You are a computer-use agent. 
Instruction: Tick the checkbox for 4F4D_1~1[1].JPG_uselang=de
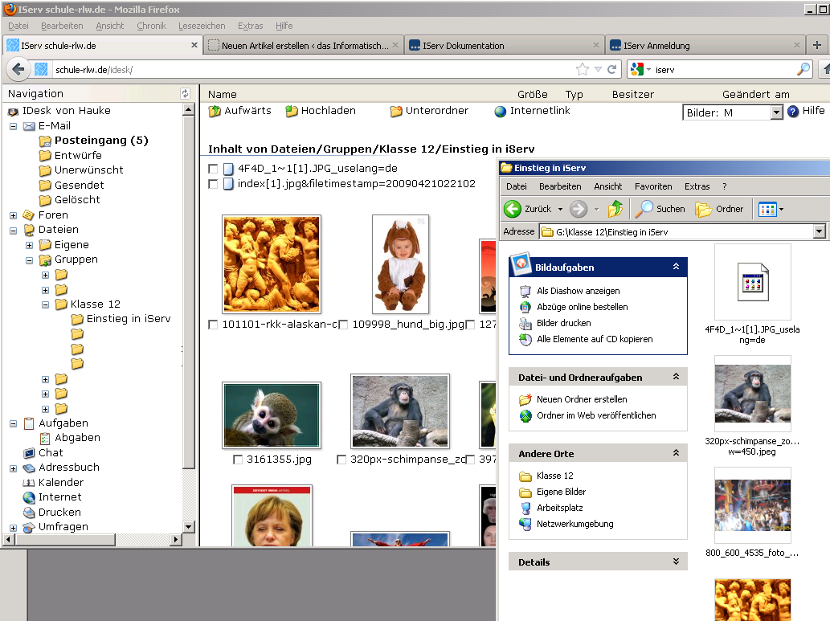pos(213,169)
